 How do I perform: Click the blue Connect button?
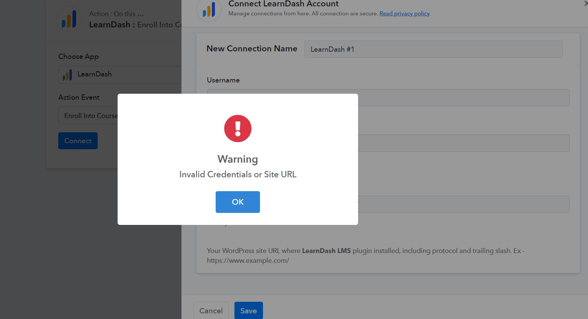click(78, 141)
